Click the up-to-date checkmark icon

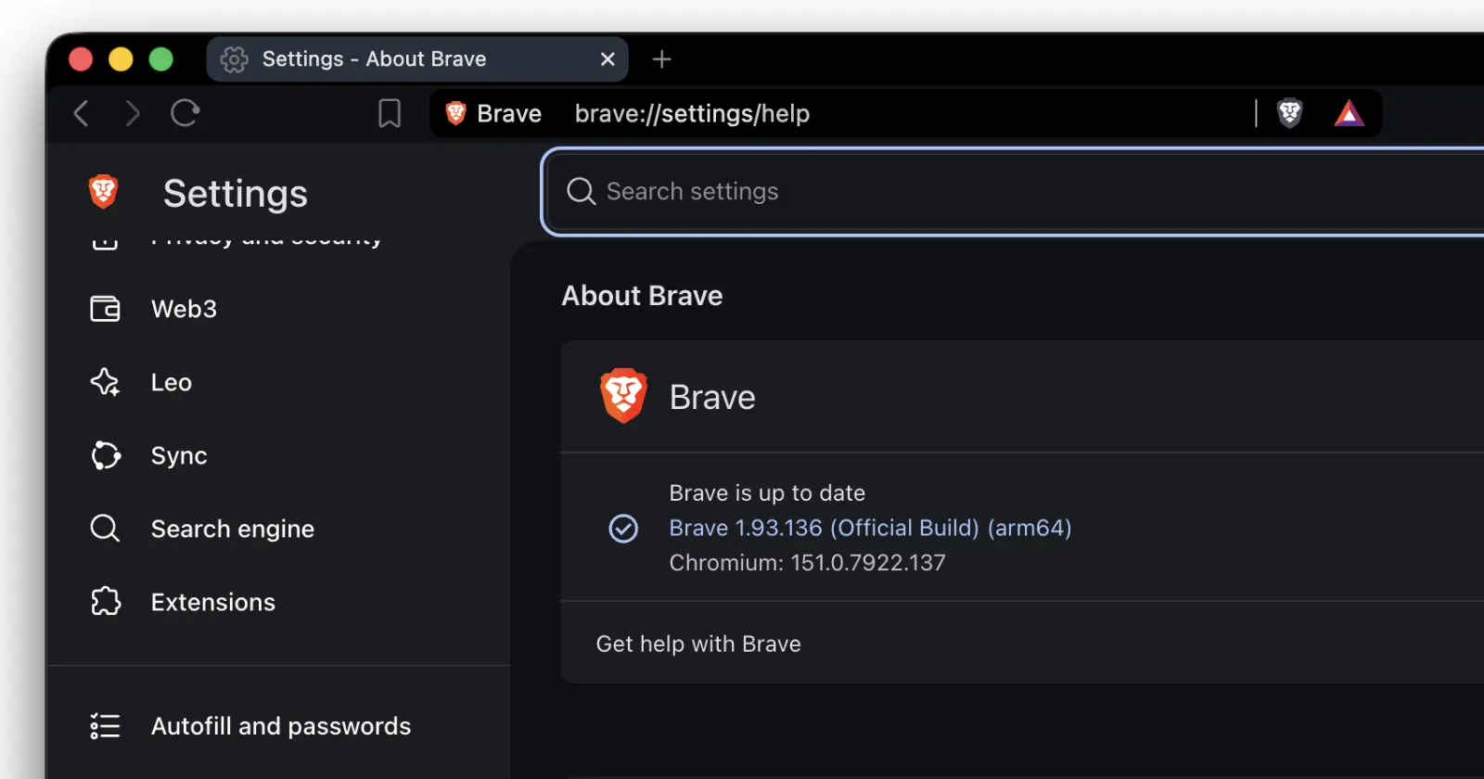pos(623,528)
